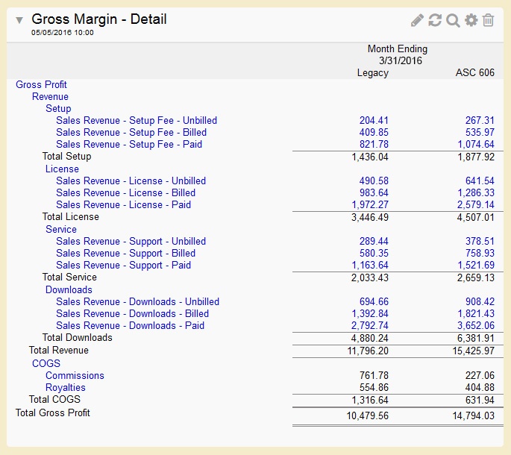Collapse the Gross Margin - Detail panel

[x=19, y=20]
